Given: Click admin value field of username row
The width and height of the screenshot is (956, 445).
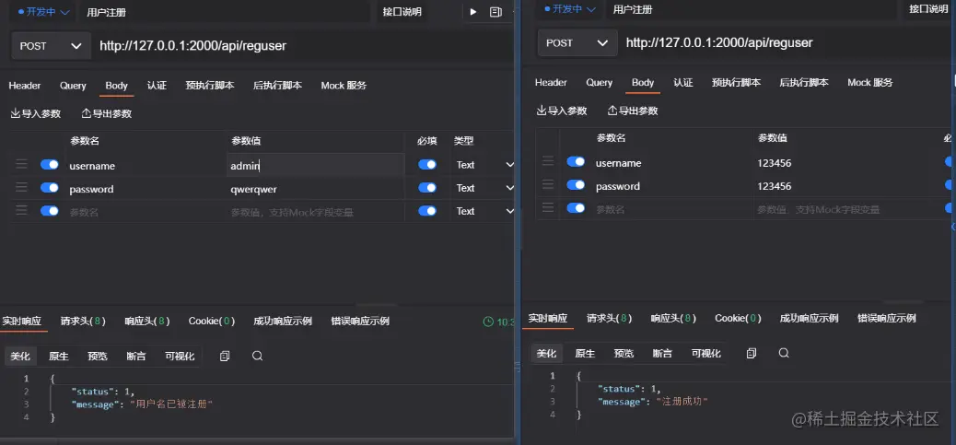Looking at the screenshot, I should 315,165.
